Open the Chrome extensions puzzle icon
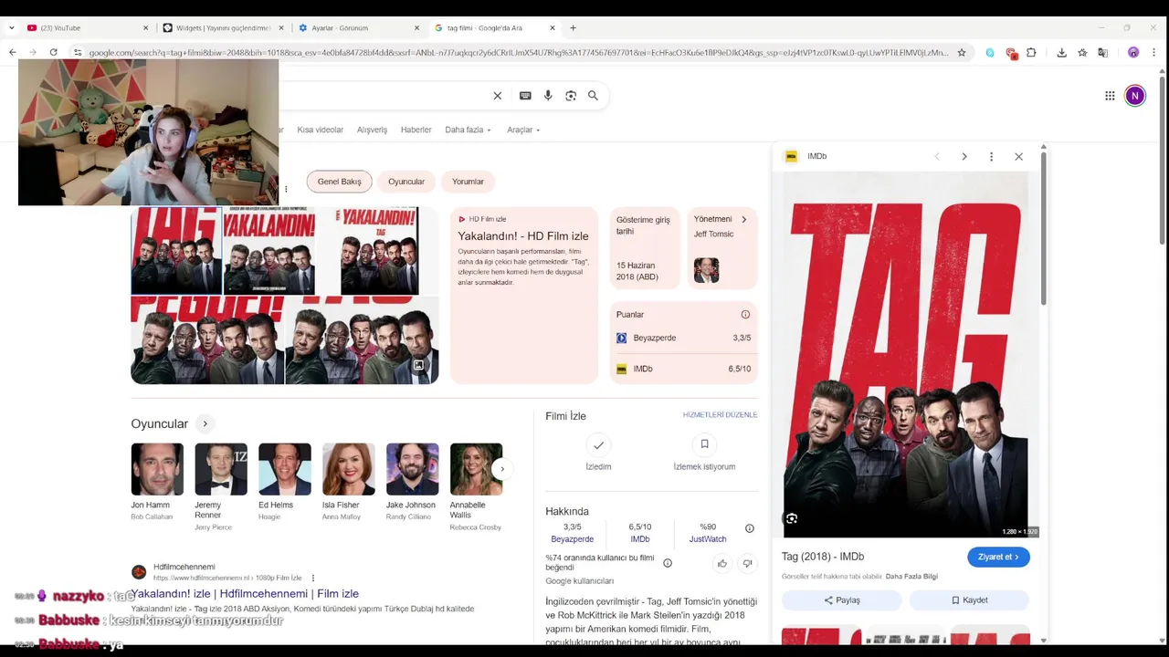This screenshot has width=1169, height=657. [x=1031, y=53]
